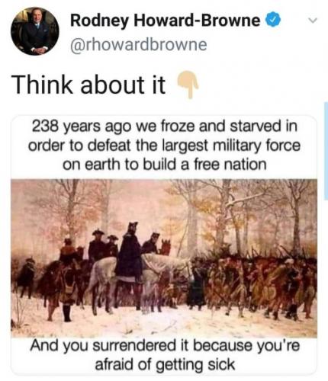Click the snowy ground in the painting
328x381 pixels.
tap(164, 324)
